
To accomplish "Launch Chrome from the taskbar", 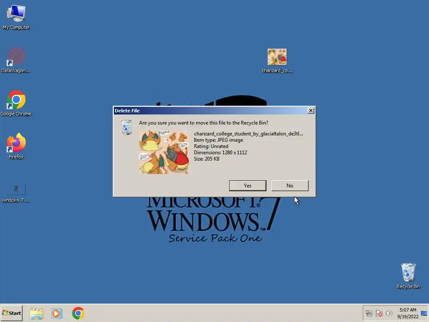I will [78, 313].
